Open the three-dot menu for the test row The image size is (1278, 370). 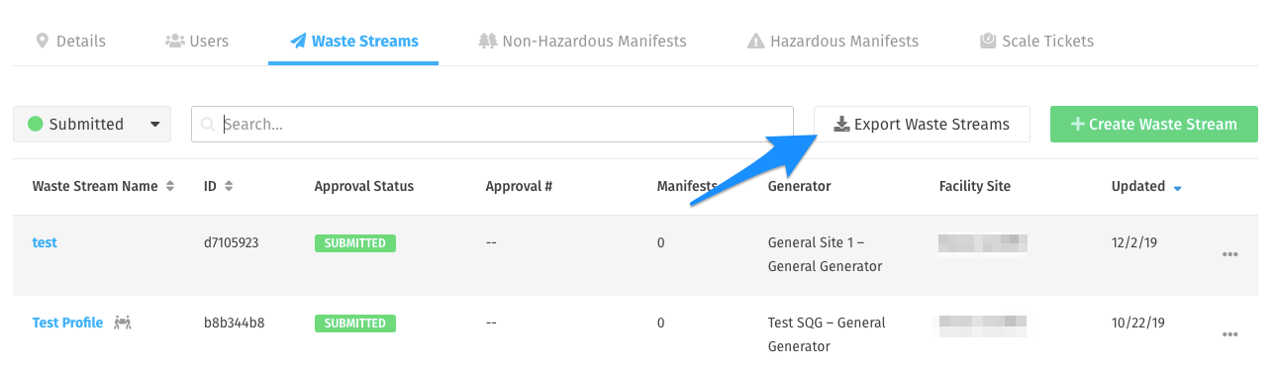pyautogui.click(x=1229, y=254)
